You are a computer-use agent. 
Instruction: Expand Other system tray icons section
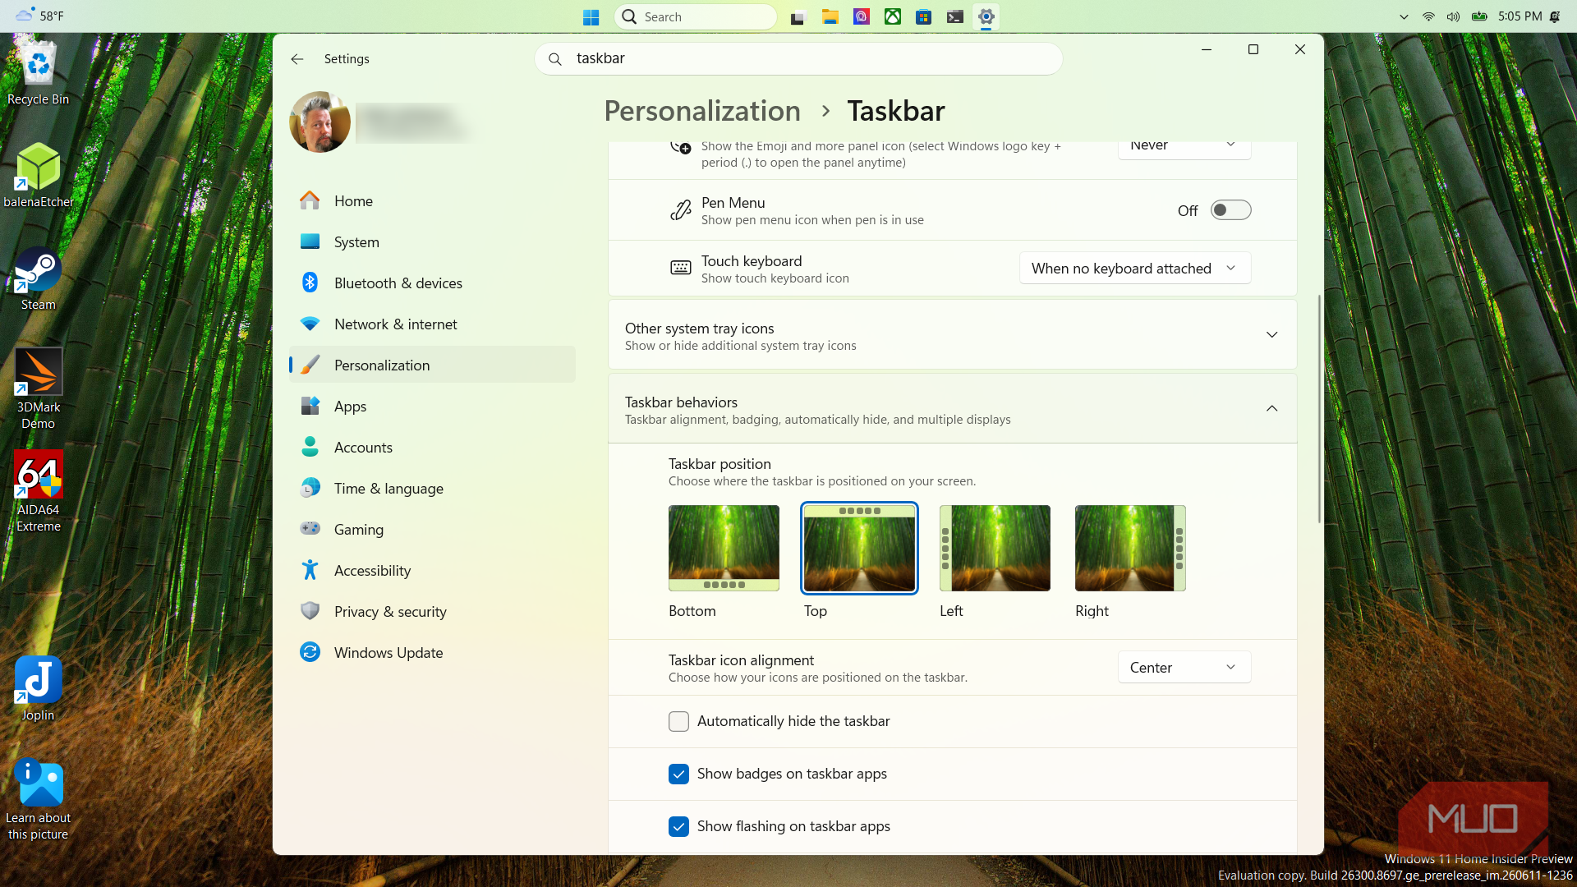[952, 335]
